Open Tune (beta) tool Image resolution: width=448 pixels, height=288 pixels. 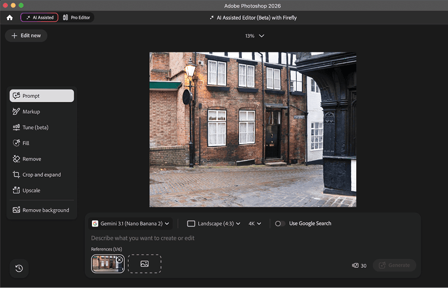click(41, 128)
